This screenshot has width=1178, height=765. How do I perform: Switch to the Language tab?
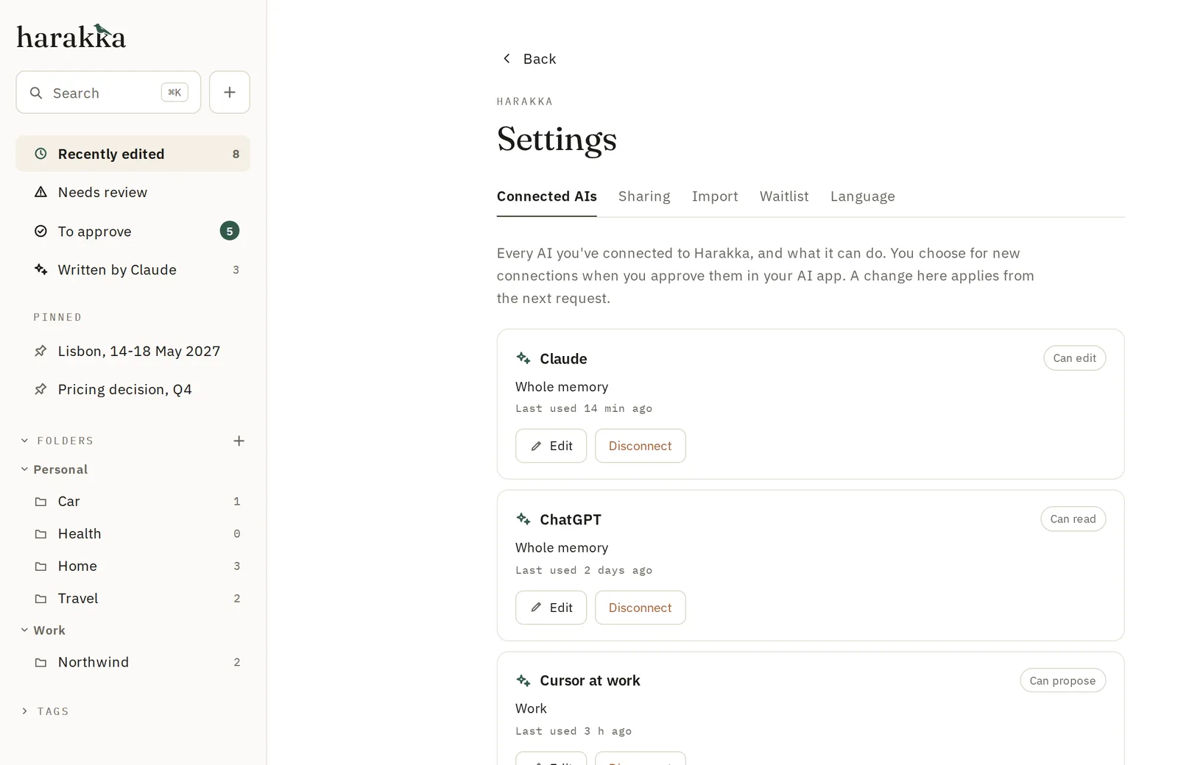tap(862, 196)
